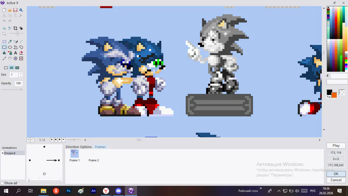Viewport: 348px width, 196px height.
Task: Click the Size field stepper arrows
Action: [20, 75]
